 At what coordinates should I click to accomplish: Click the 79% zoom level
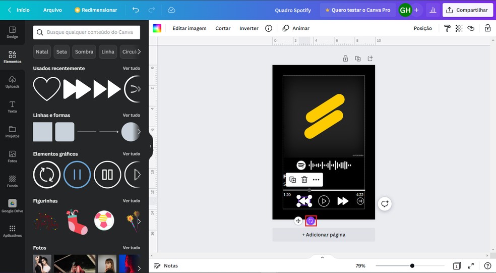pyautogui.click(x=360, y=266)
